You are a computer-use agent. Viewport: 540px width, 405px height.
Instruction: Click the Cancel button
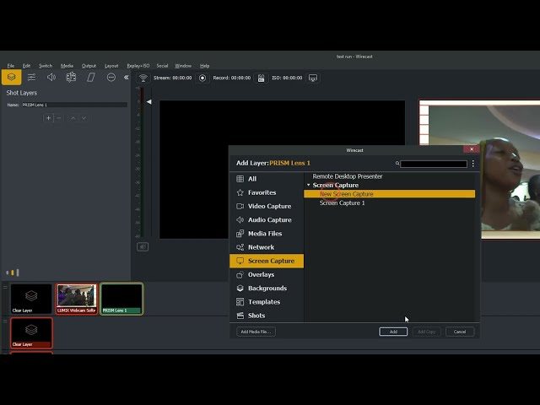(x=460, y=332)
